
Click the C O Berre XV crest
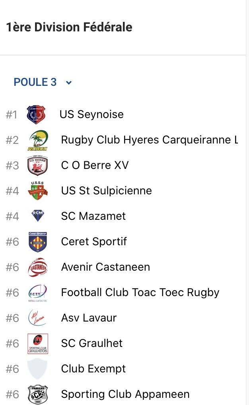pos(38,166)
